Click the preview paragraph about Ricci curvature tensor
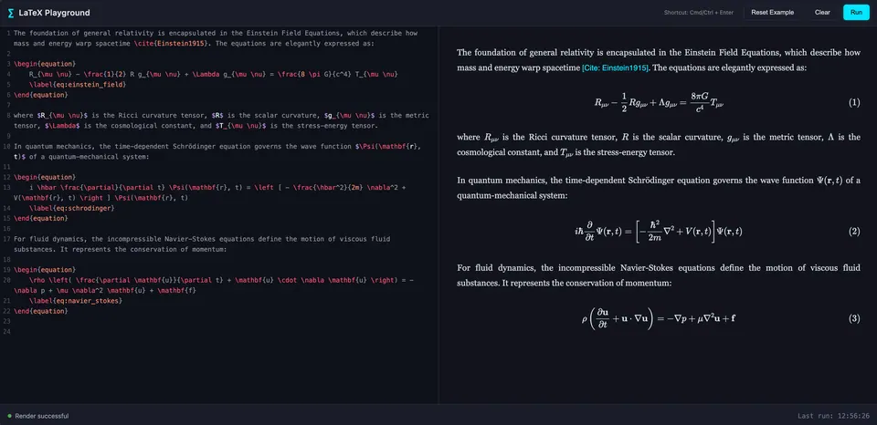 click(x=659, y=145)
